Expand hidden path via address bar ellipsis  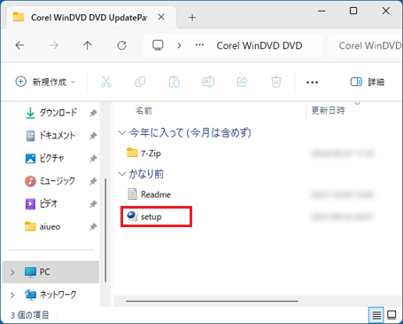click(199, 45)
